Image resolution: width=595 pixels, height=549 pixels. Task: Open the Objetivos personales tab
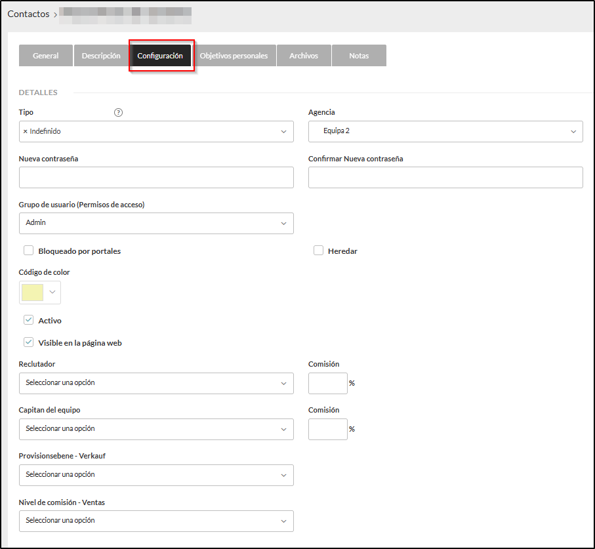[234, 56]
